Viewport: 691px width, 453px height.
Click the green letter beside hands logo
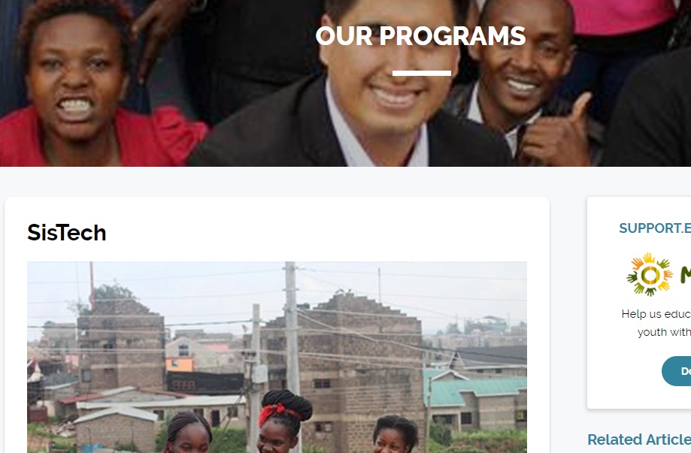[x=686, y=275]
